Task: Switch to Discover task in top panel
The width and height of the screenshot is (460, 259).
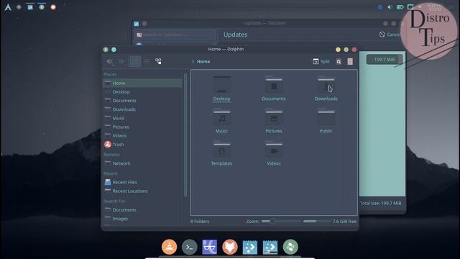Action: coord(30,7)
